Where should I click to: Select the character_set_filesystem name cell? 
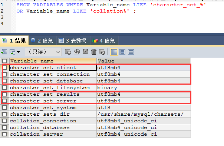53,88
